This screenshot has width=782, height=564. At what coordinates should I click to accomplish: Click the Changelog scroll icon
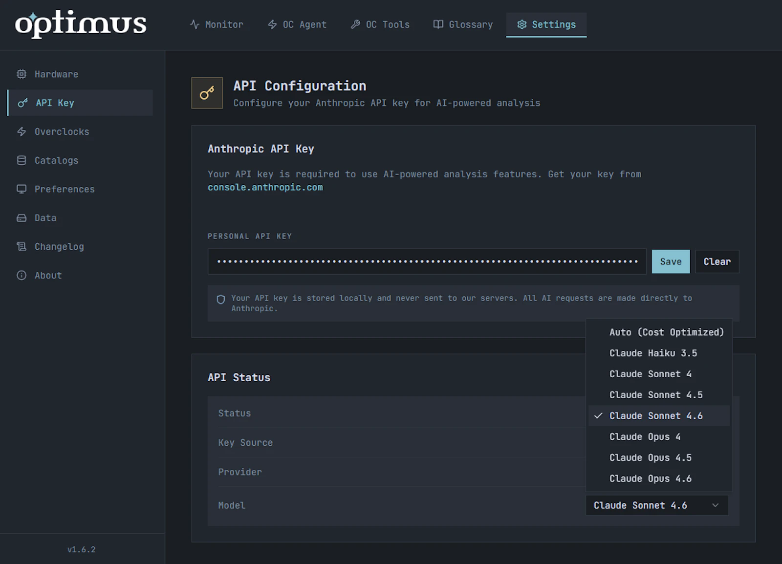(x=22, y=246)
